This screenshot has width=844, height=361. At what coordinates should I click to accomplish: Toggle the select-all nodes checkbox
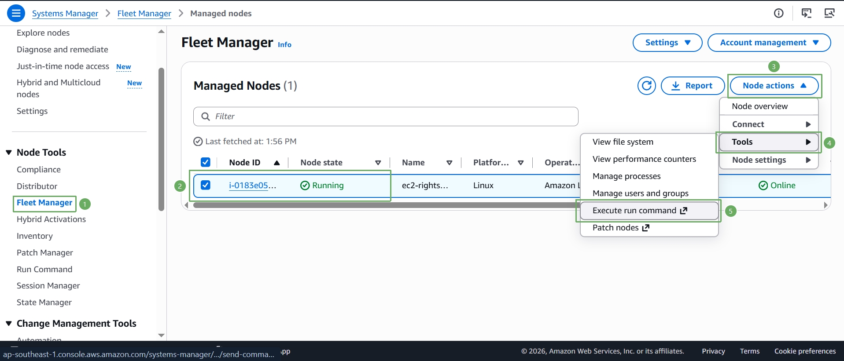click(205, 162)
